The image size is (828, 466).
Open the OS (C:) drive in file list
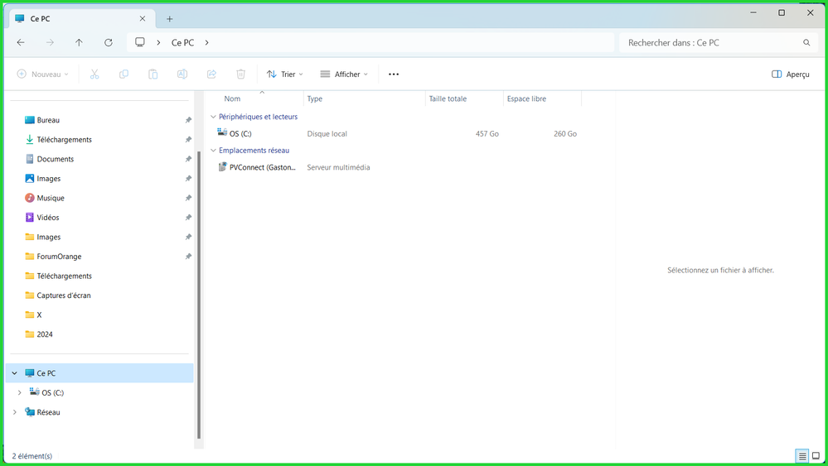coord(240,133)
